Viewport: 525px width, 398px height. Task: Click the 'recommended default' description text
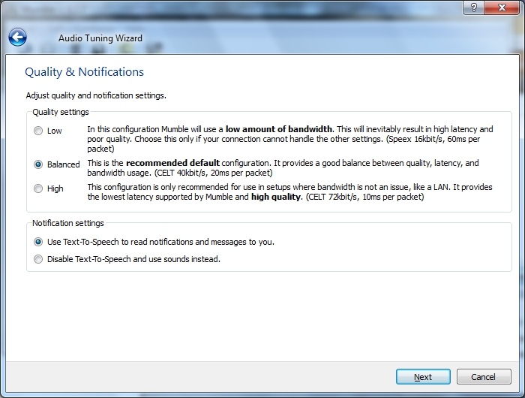[172, 163]
